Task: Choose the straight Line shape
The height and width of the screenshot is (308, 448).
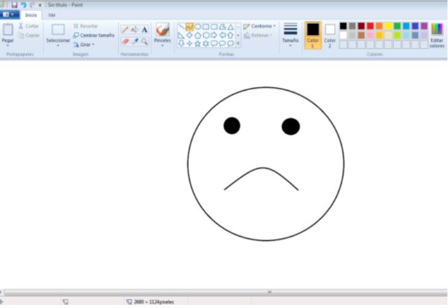Action: point(181,27)
